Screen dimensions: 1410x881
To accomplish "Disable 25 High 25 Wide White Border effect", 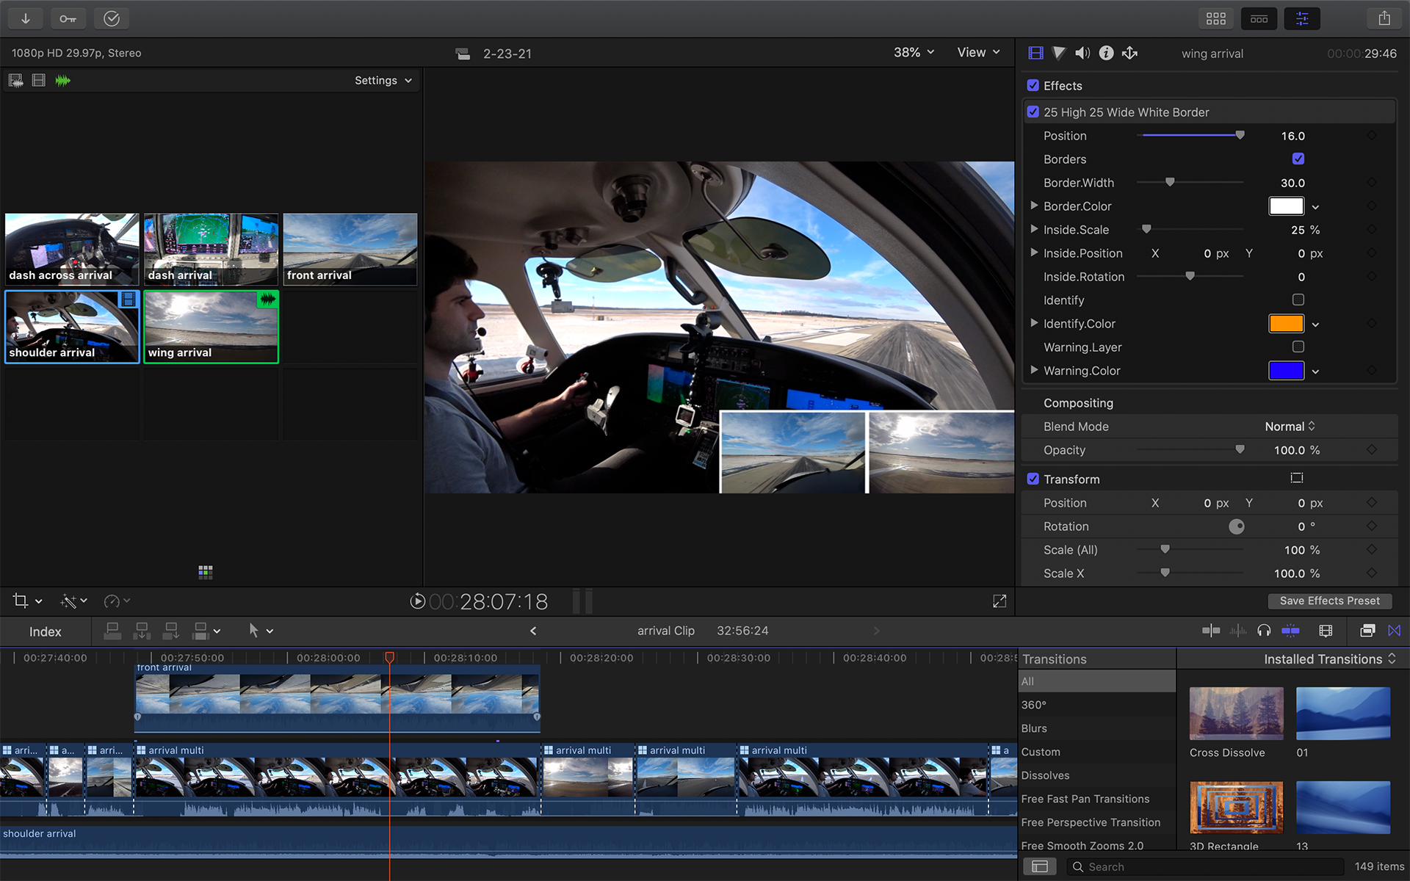I will point(1033,112).
